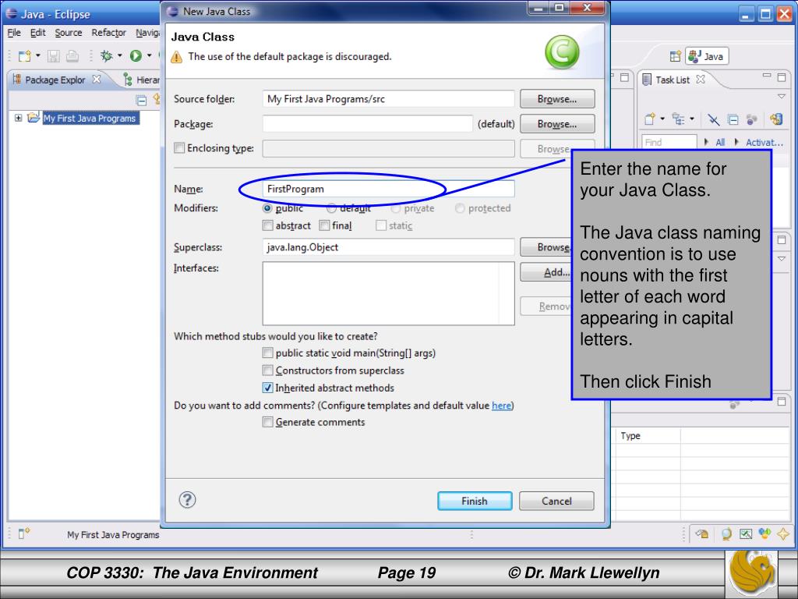The height and width of the screenshot is (599, 798).
Task: Click the picture icon in status tray
Action: click(746, 533)
